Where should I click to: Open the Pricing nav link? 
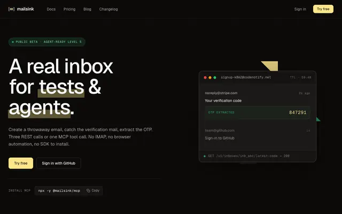click(x=69, y=9)
